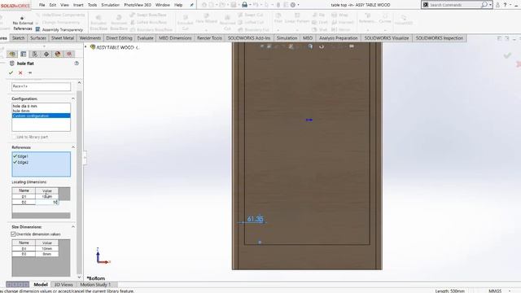Collapse the Configuration section

(73, 98)
